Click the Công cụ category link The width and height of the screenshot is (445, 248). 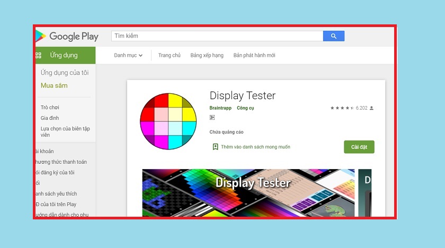[245, 108]
